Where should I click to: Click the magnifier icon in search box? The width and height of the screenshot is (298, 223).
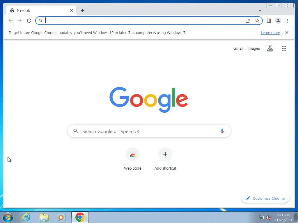75,131
